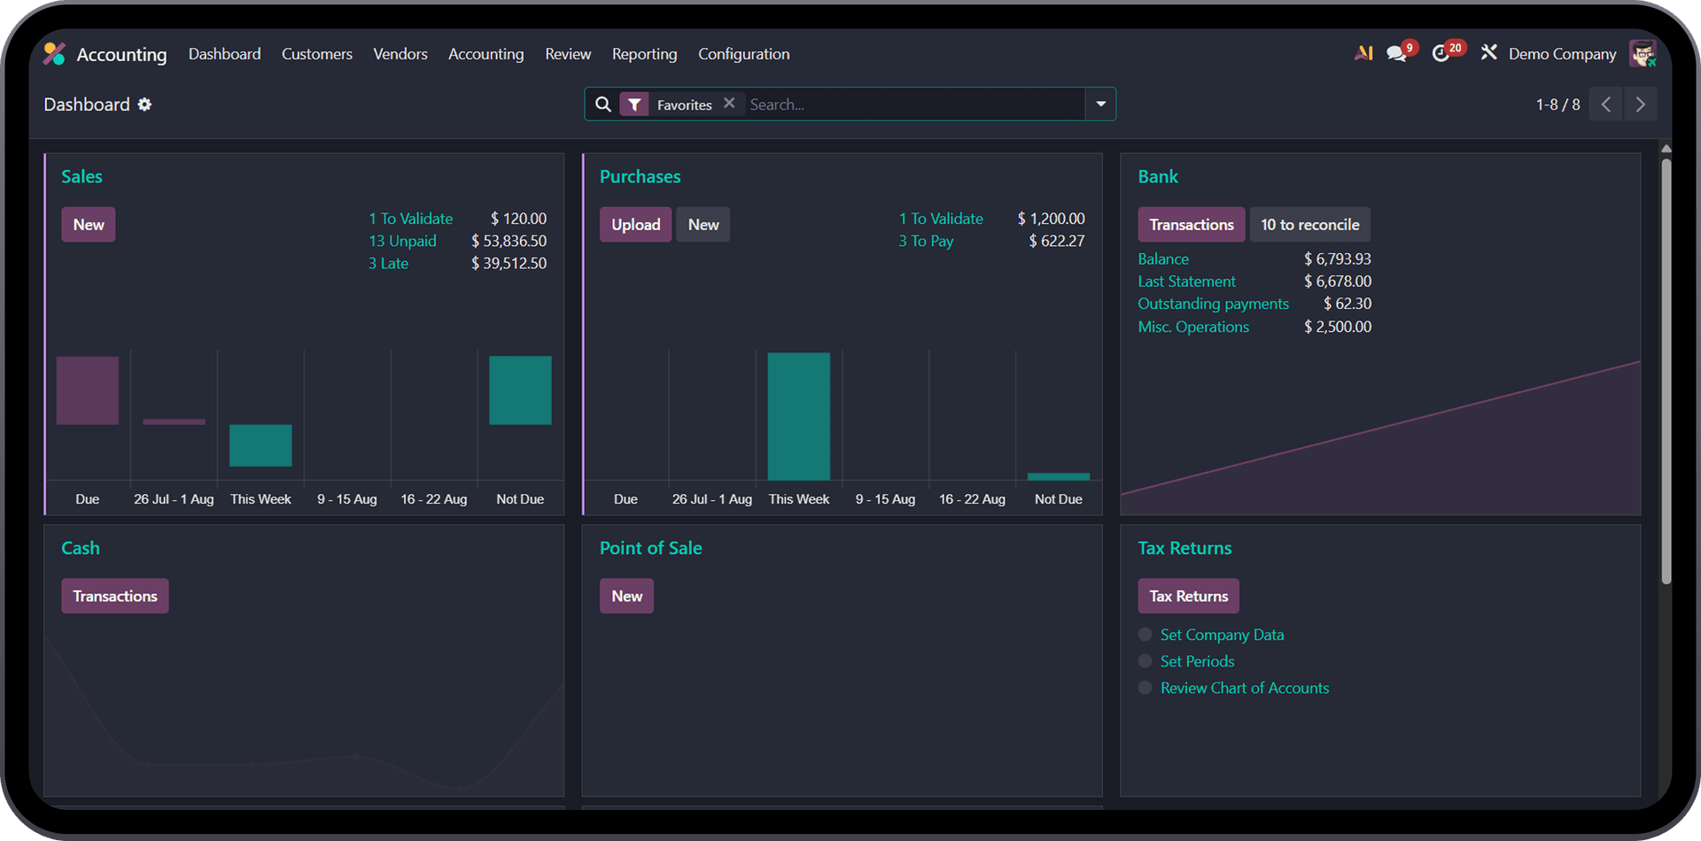Screen dimensions: 1701x841
Task: Expand the search options dropdown arrow
Action: [x=1100, y=104]
